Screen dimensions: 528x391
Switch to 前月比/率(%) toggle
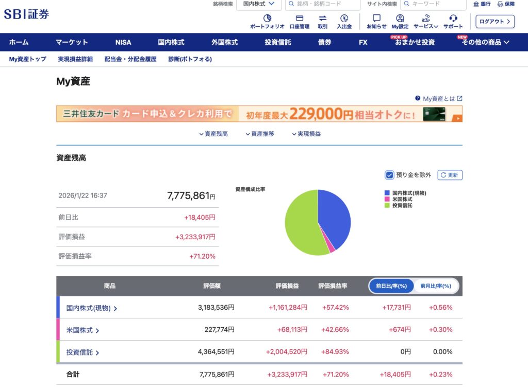coord(436,286)
